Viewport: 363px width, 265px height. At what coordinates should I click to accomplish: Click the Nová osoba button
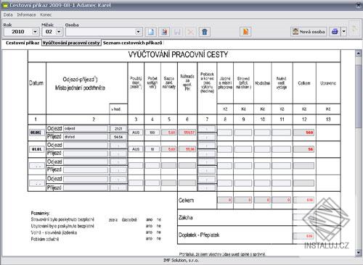(309, 32)
